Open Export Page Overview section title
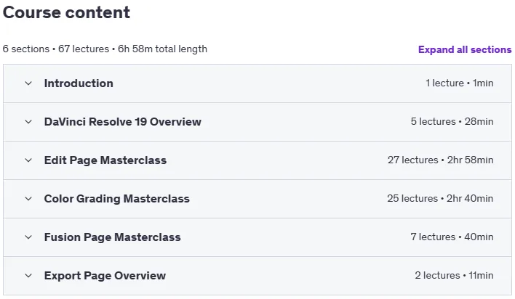The width and height of the screenshot is (515, 299). pos(105,275)
